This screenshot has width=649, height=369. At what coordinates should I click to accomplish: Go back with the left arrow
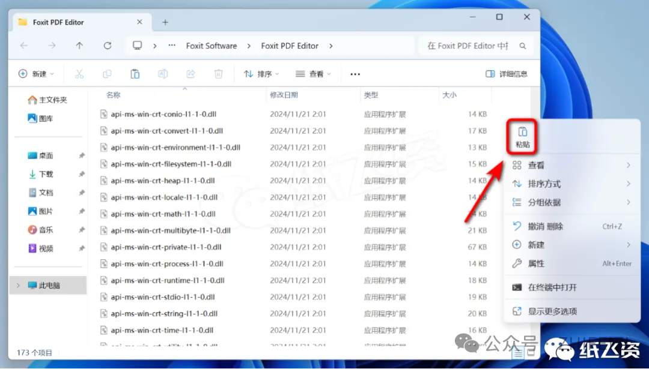coord(24,46)
